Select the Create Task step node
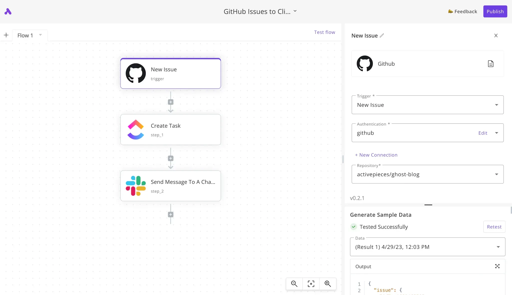This screenshot has height=295, width=512. point(170,130)
